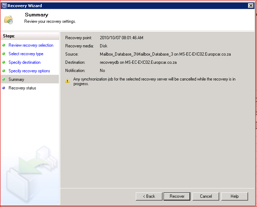Click the Recover button
This screenshot has height=207, width=257.
click(177, 196)
